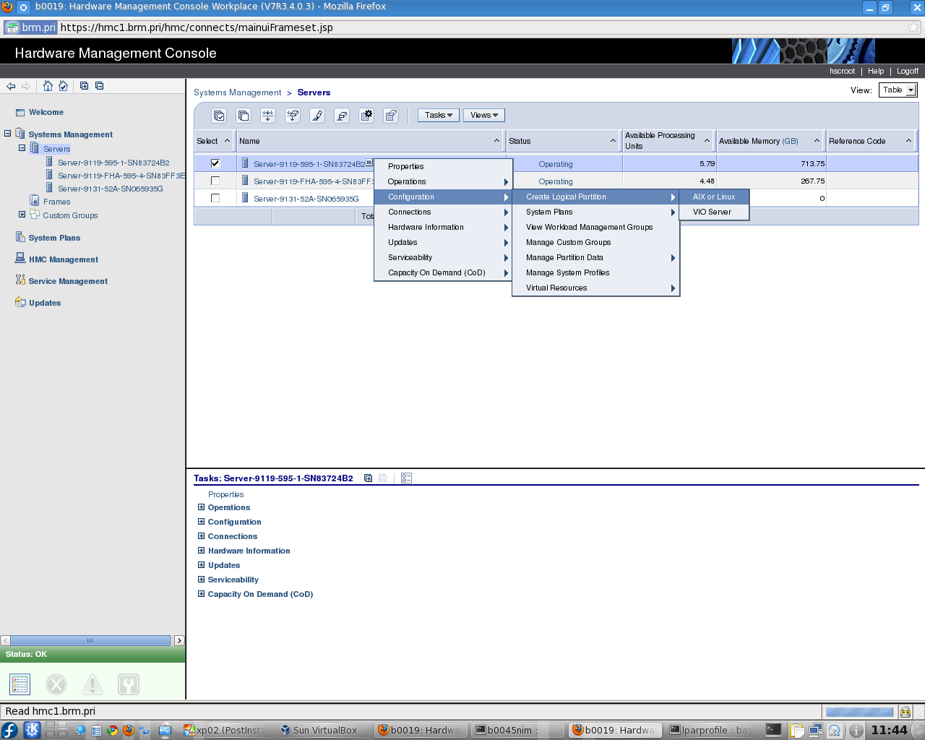Click the back arrow in navigation pane
Image resolution: width=925 pixels, height=740 pixels.
pos(11,86)
